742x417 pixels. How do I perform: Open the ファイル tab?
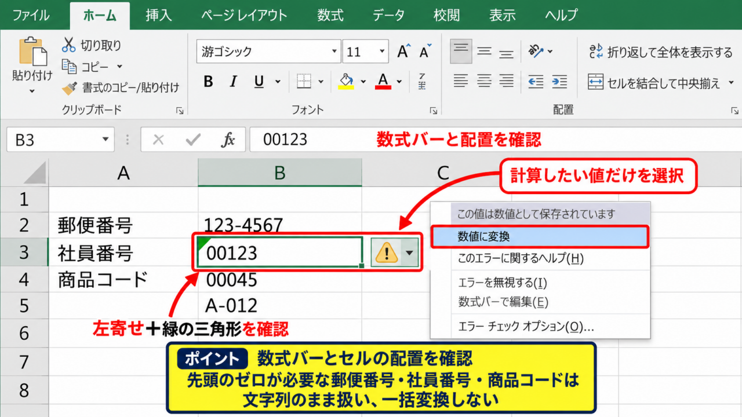coord(31,15)
